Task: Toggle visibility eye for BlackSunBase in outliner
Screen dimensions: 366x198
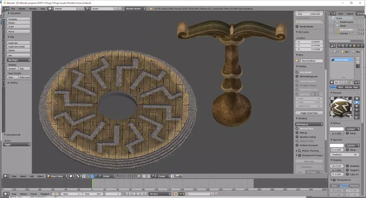Action: 355,30
